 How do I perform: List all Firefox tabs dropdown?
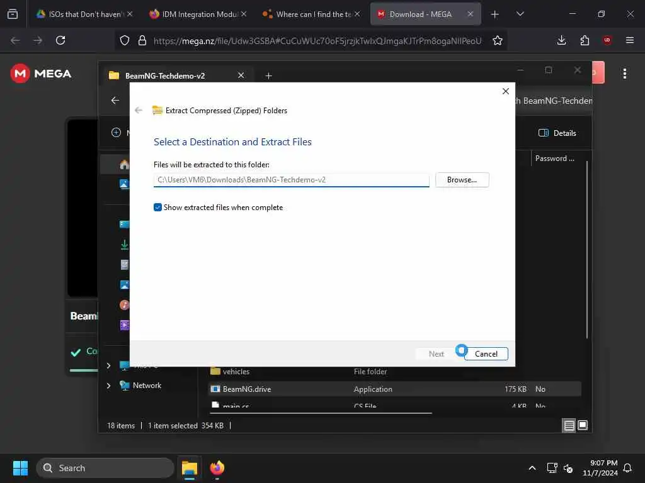520,14
